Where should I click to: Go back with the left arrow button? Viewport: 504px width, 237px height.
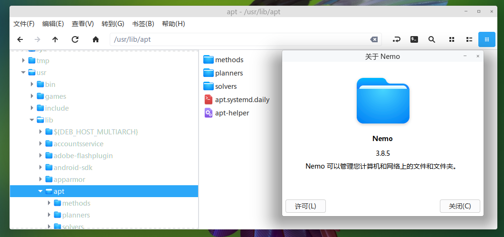point(20,39)
